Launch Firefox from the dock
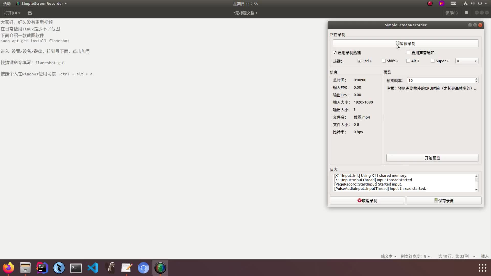491x276 pixels. 8,268
